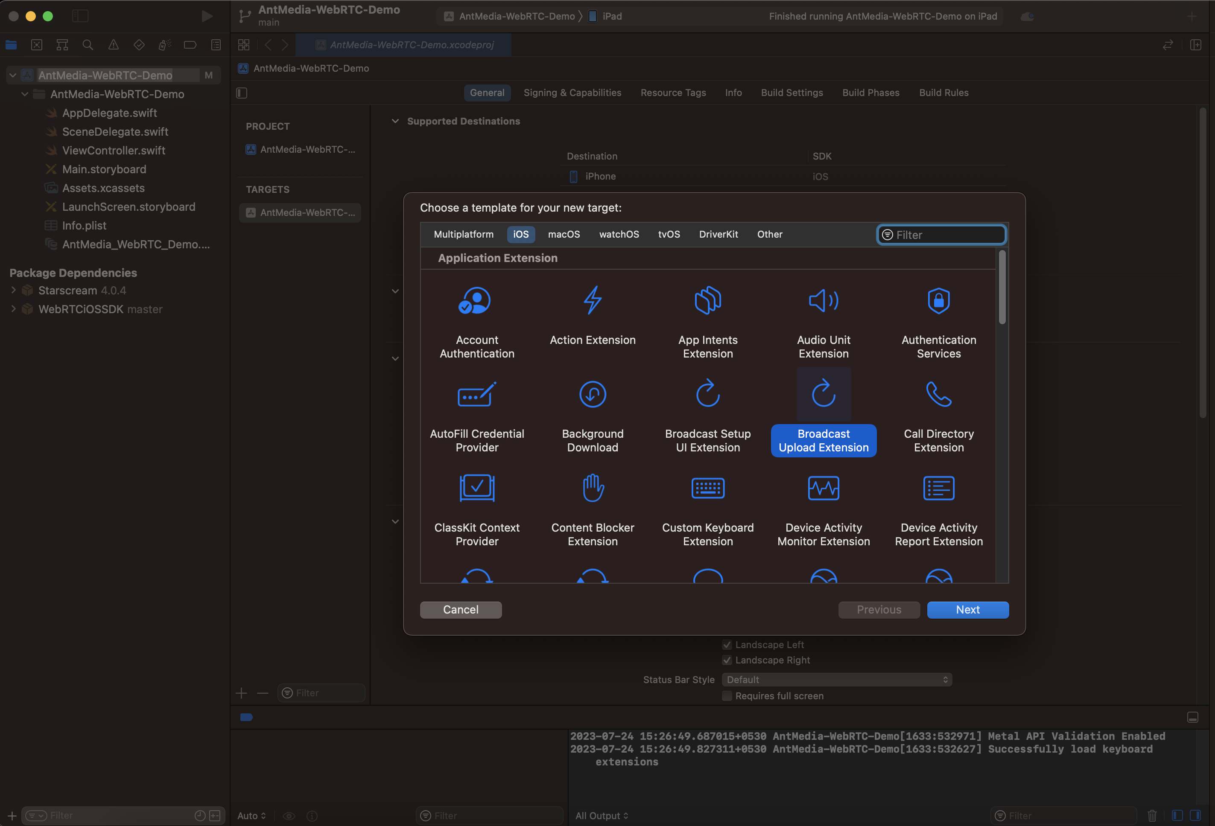Switch to Multiplatform template tab

click(x=463, y=235)
